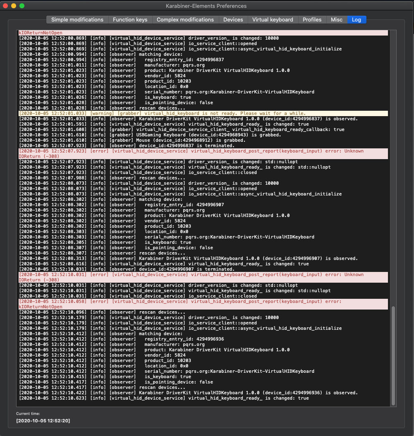Click the 'registry_entry_id: 4294996936' log line
The height and width of the screenshot is (436, 414).
point(121,339)
